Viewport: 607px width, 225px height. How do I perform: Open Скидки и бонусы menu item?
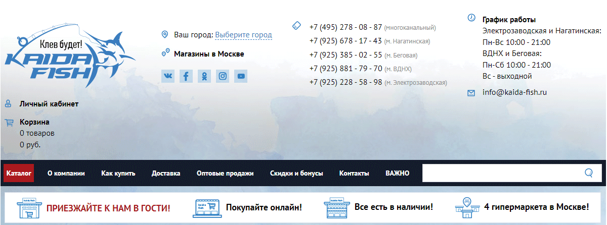(296, 173)
